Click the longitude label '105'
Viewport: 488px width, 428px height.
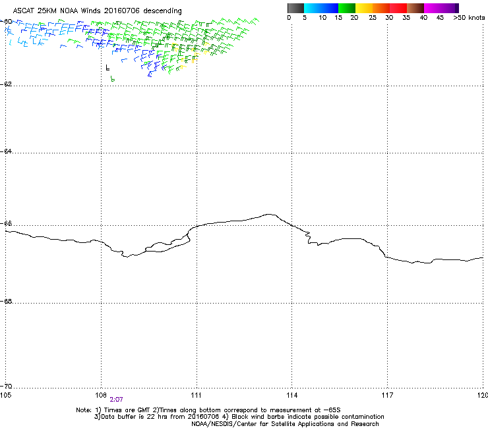(x=5, y=395)
